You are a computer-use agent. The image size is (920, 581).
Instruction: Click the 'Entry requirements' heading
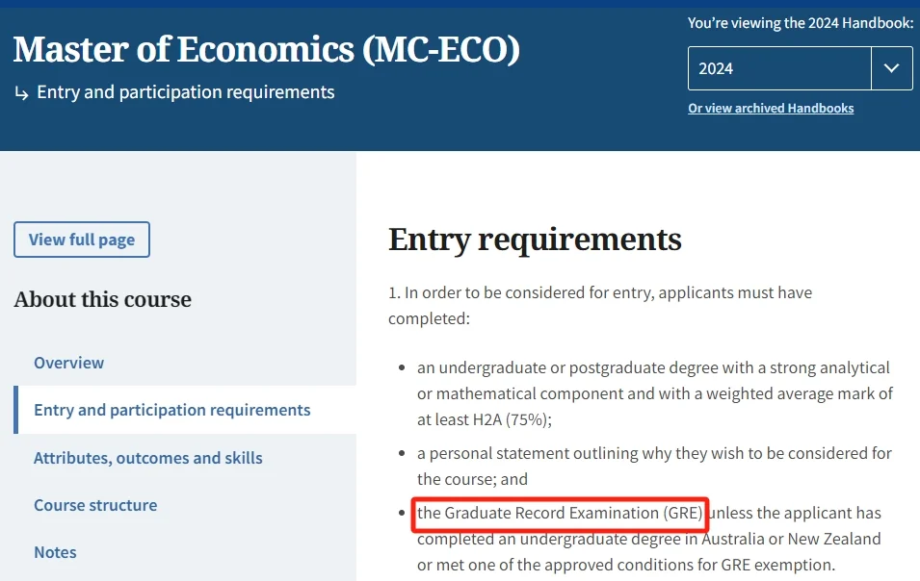535,239
